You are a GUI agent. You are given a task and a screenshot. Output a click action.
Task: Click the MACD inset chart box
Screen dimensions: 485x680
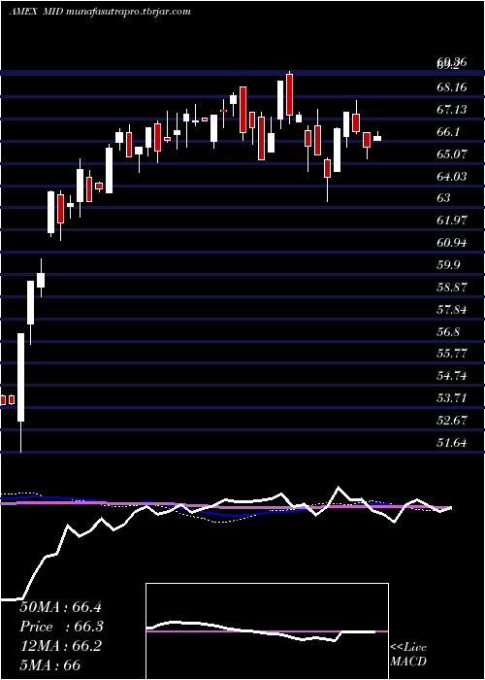click(267, 631)
